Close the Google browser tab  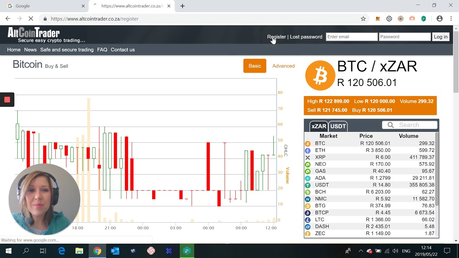83,6
